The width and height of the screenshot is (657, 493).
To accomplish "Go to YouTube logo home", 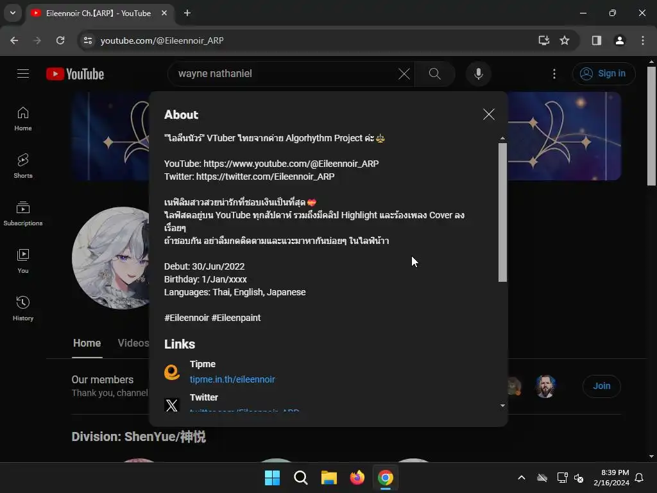I will click(x=75, y=74).
